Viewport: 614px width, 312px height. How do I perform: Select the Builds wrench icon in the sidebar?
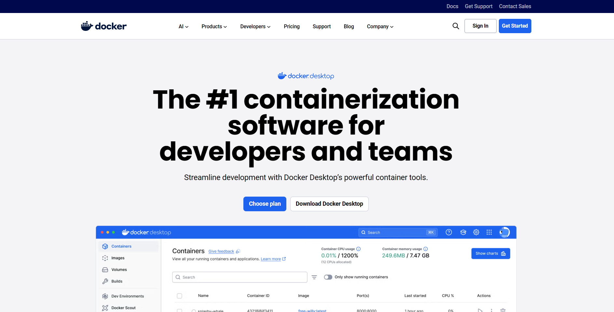(x=105, y=281)
